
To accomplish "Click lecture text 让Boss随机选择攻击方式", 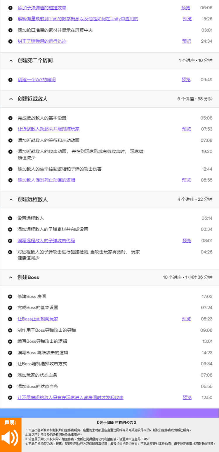I will (x=42, y=363).
